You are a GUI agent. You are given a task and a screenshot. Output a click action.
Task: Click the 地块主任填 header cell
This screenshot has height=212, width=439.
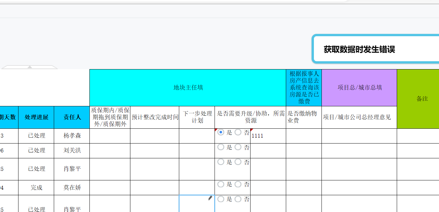[188, 88]
